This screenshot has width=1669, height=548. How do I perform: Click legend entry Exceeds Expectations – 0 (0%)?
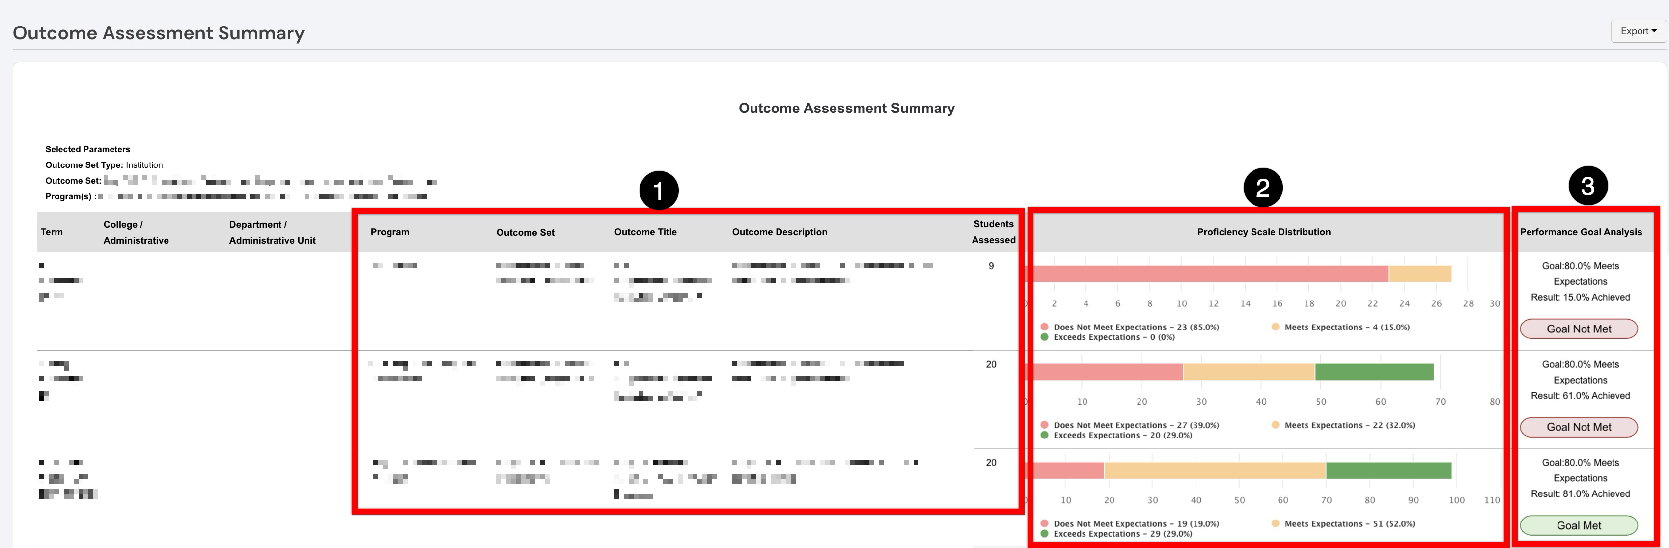[1107, 337]
